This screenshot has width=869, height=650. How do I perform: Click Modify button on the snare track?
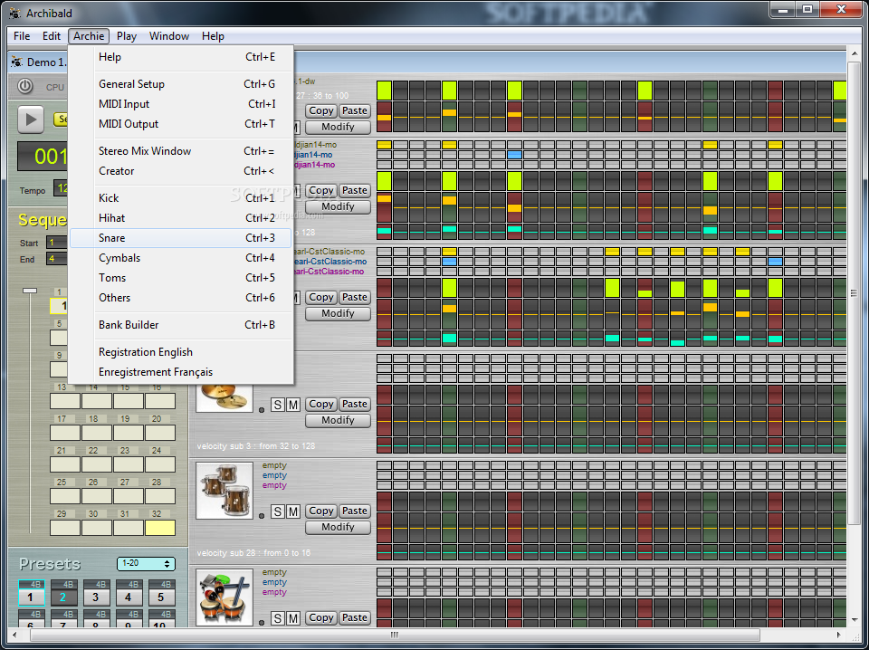[338, 313]
